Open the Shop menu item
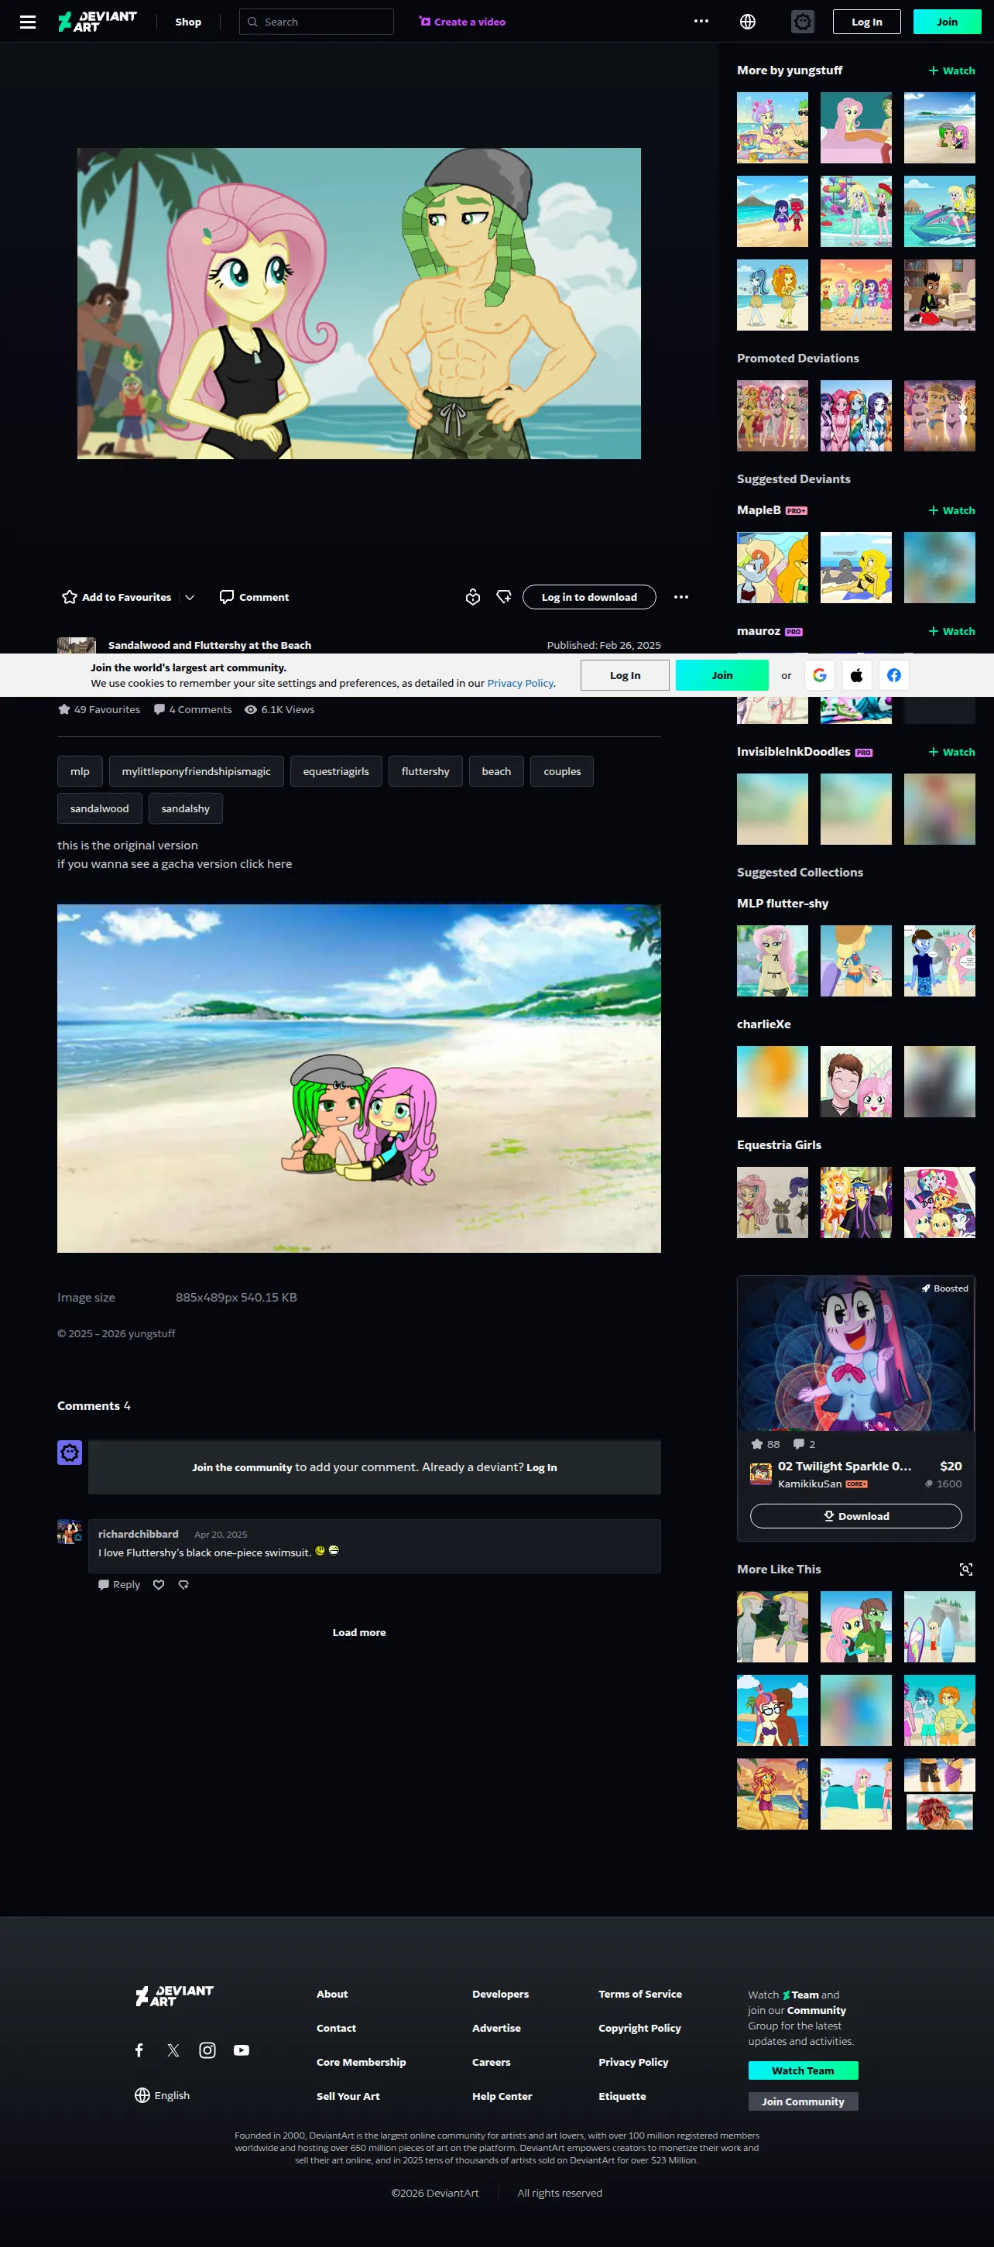 [188, 22]
